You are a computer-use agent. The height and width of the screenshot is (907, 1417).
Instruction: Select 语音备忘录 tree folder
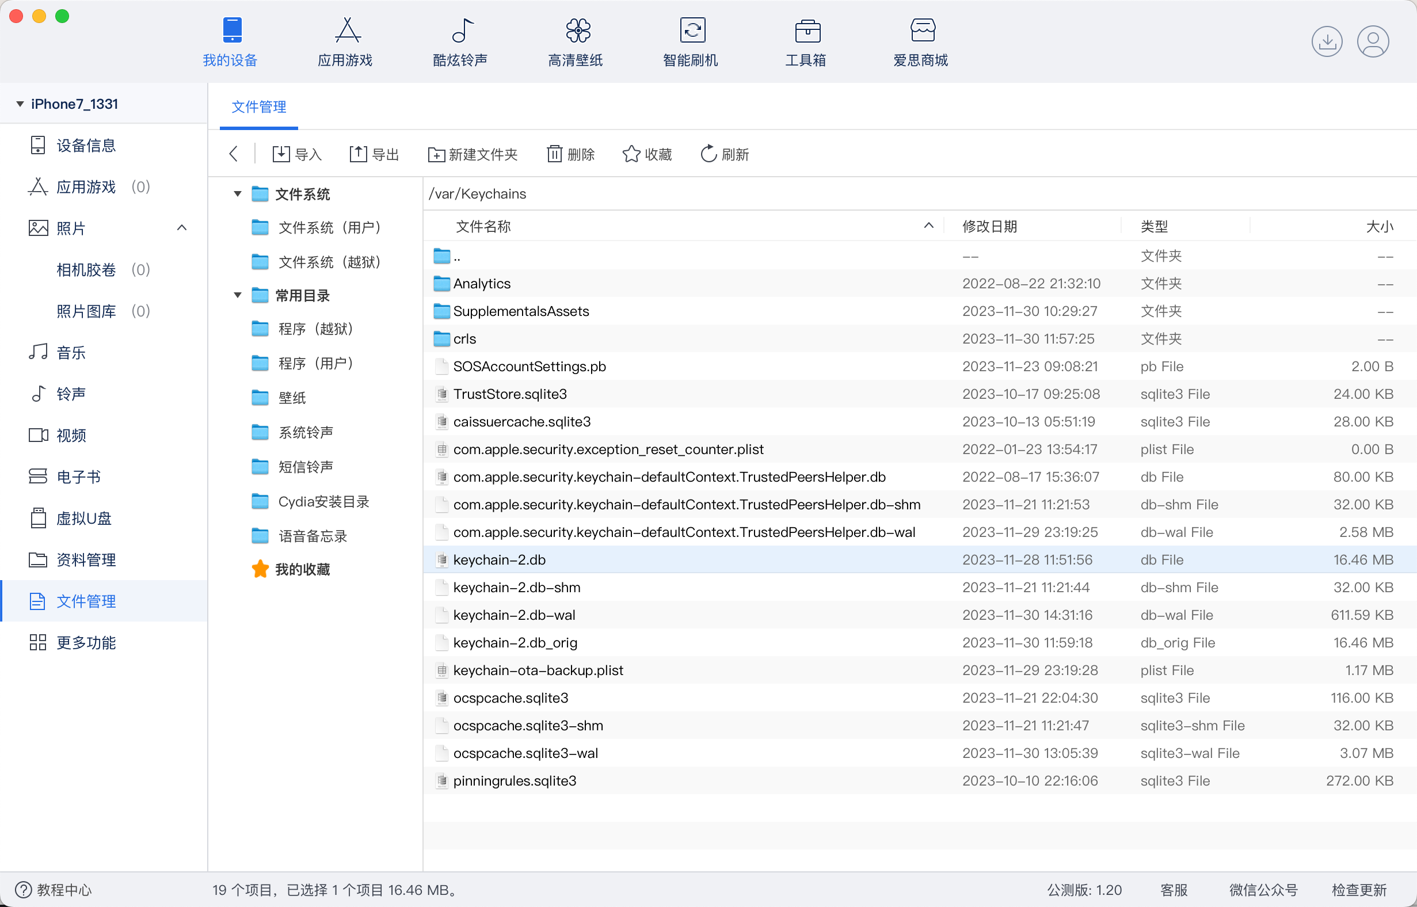point(299,536)
